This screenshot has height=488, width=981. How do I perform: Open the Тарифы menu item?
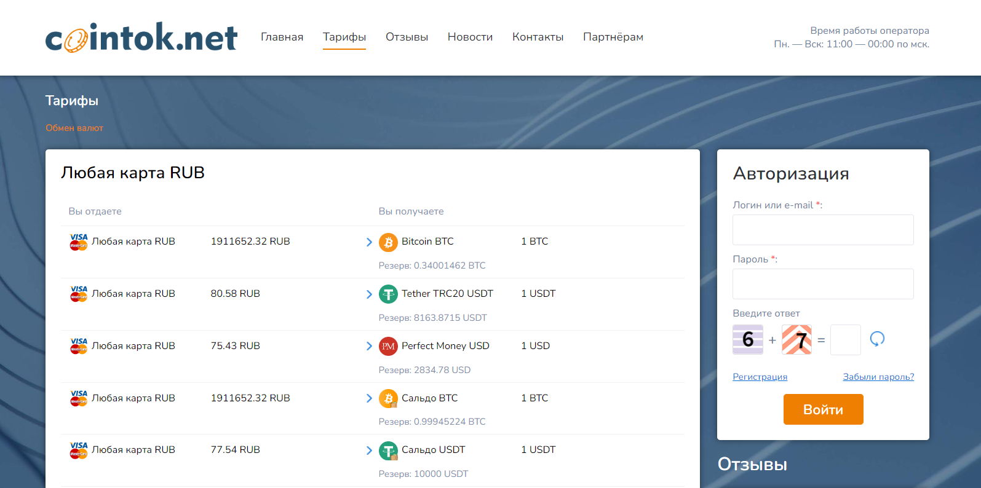pyautogui.click(x=344, y=37)
